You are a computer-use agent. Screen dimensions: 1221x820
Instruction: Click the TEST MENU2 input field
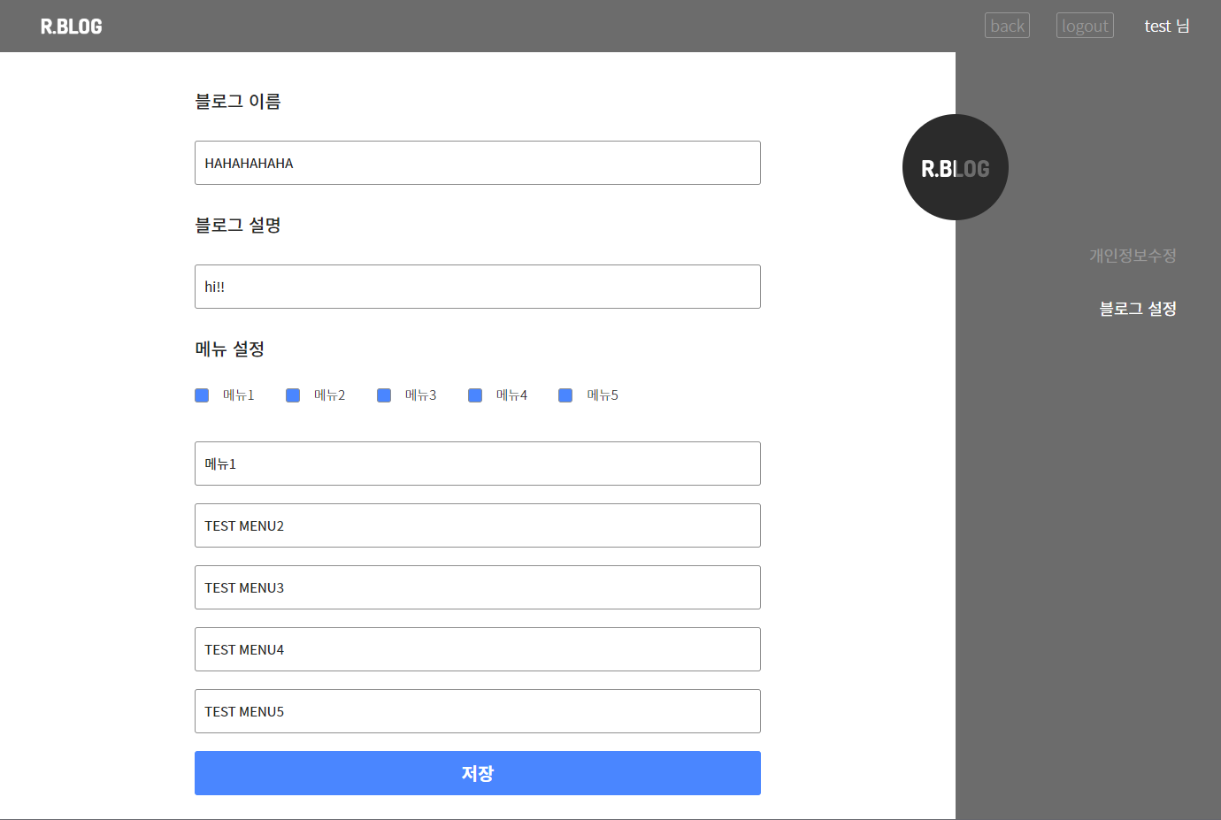pos(478,525)
